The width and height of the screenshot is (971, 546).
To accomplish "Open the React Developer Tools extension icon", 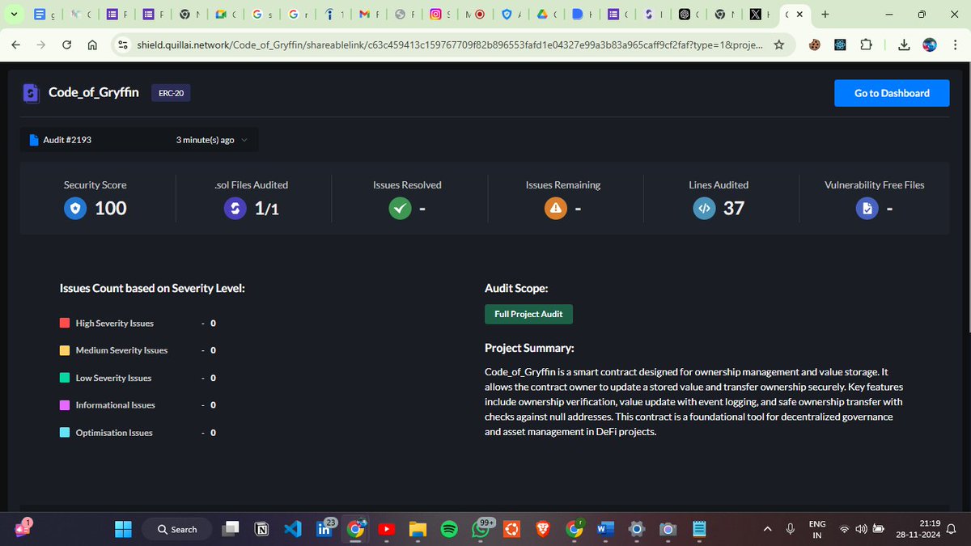I will pos(839,45).
